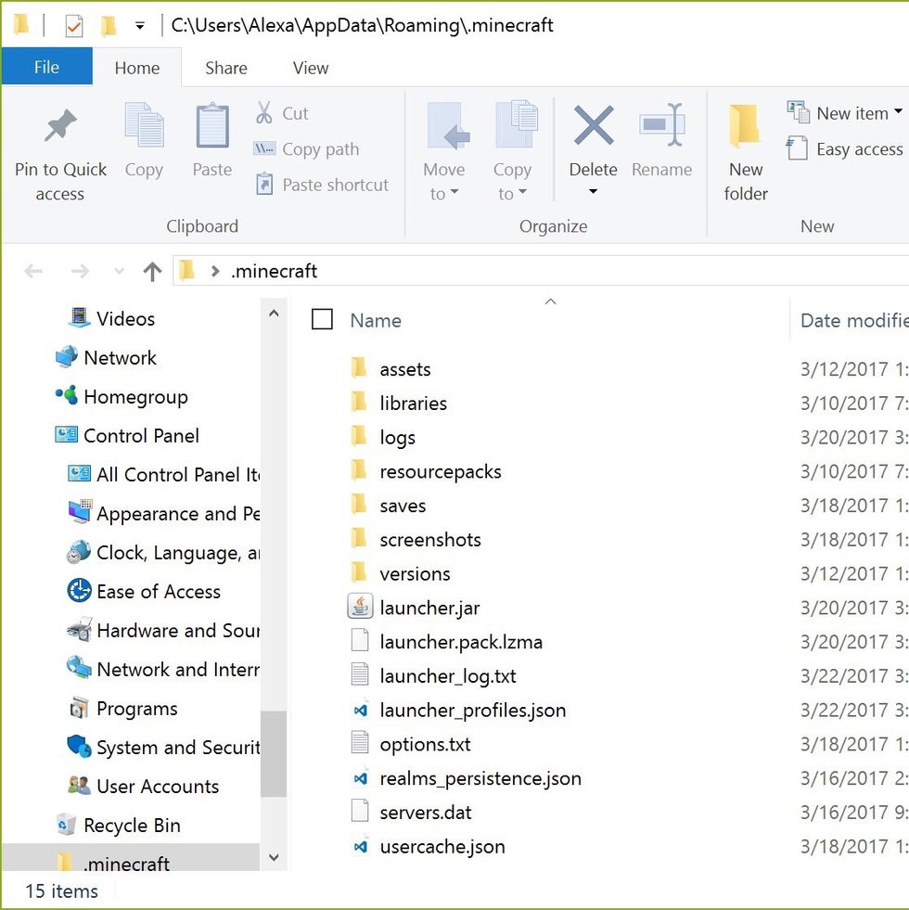Switch to the View ribbon tab
The height and width of the screenshot is (910, 909).
click(310, 68)
